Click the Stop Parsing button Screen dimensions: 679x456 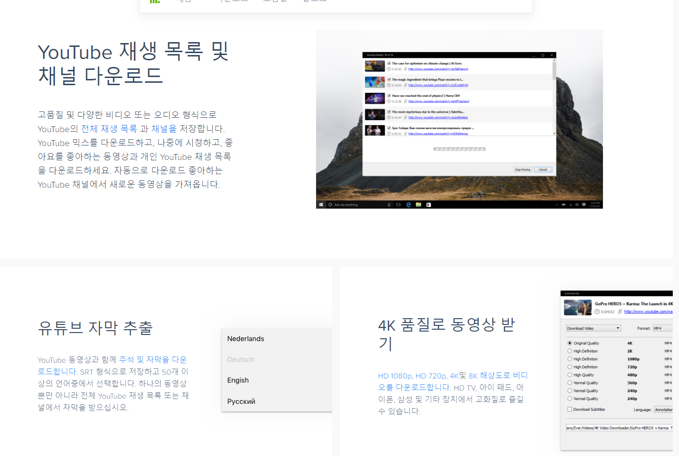[x=523, y=169]
